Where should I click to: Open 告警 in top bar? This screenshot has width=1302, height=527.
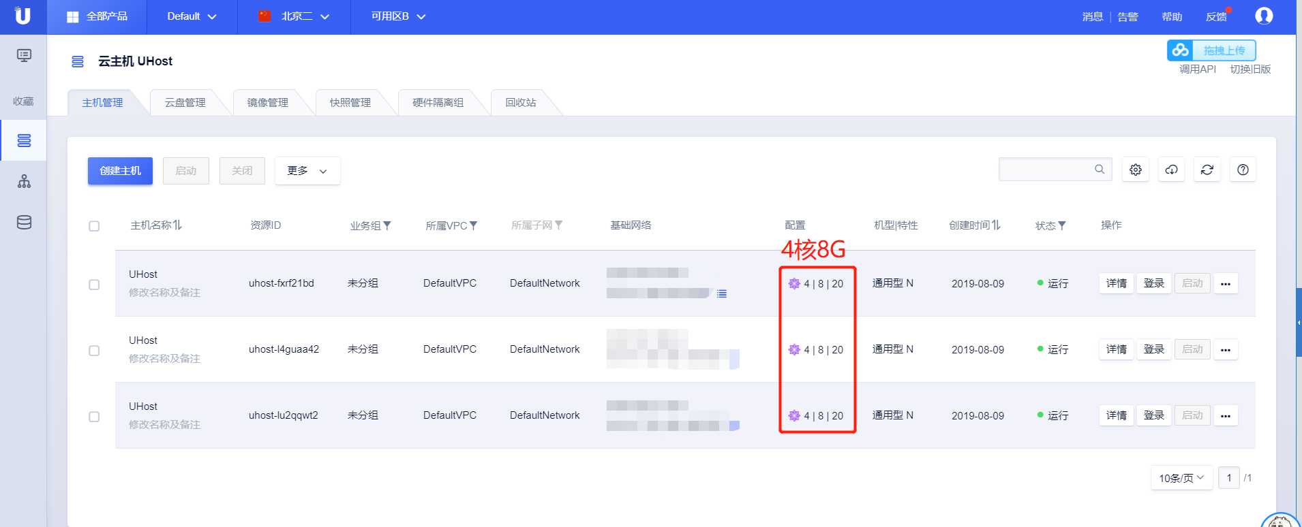pyautogui.click(x=1127, y=17)
